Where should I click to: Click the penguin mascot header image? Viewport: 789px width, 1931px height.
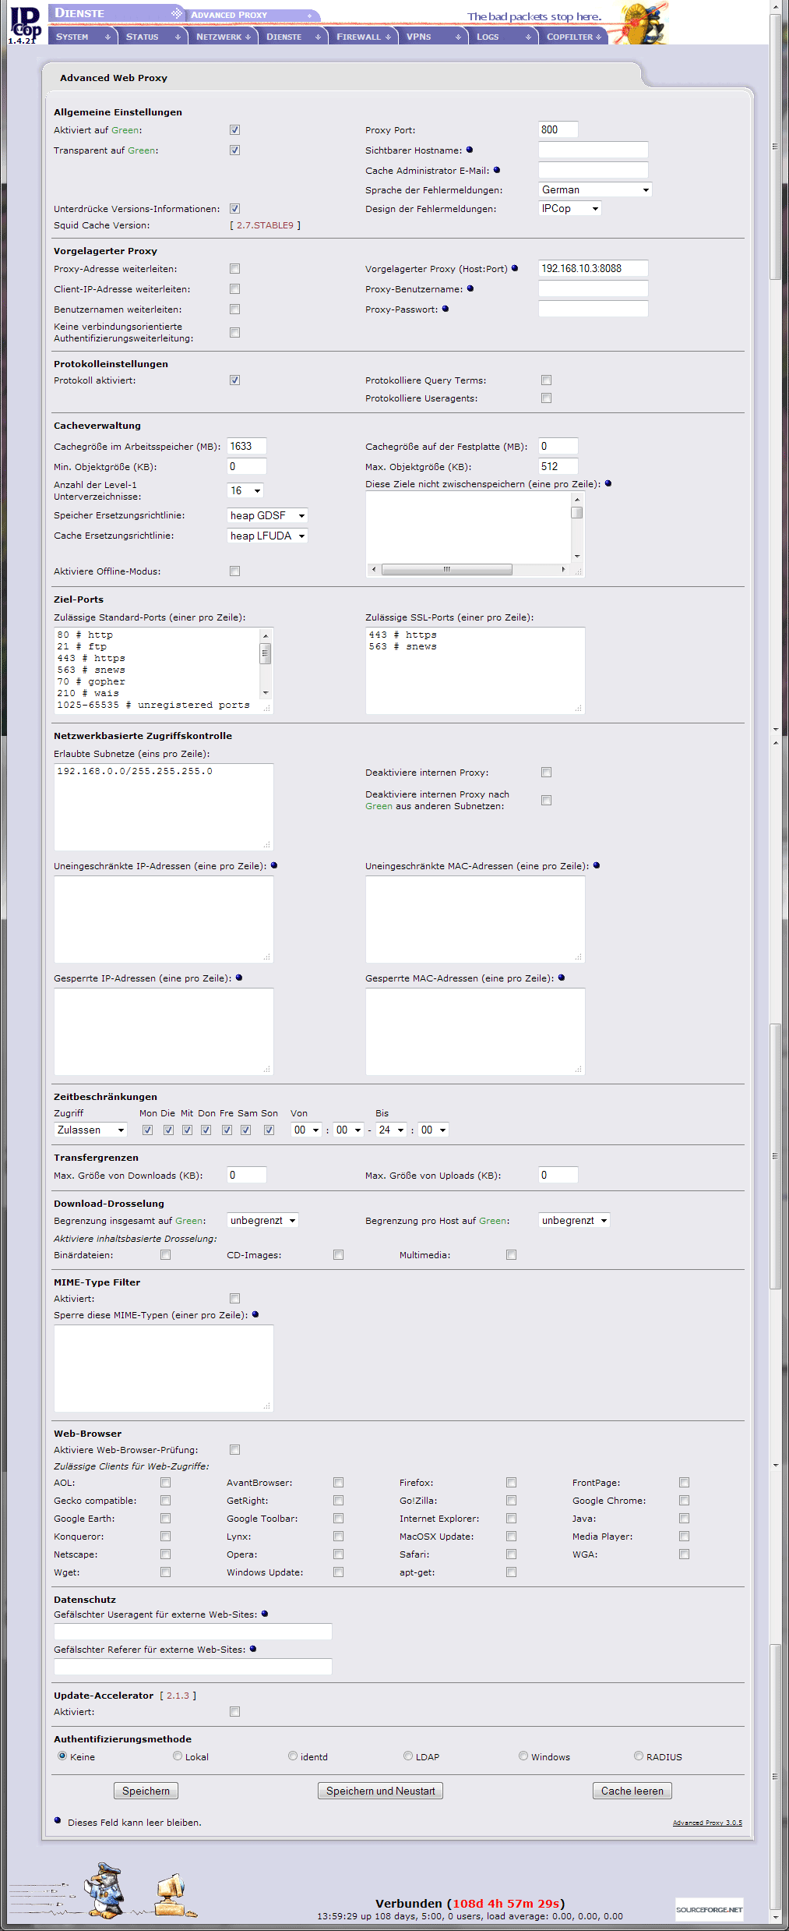(x=643, y=23)
